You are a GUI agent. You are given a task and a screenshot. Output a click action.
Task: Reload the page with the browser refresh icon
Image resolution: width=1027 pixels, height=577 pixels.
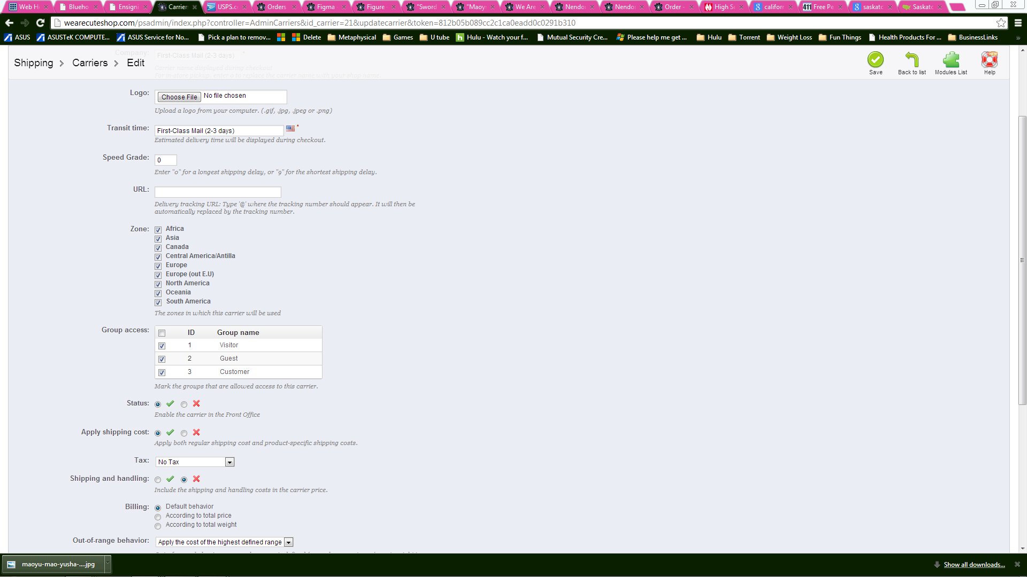40,23
